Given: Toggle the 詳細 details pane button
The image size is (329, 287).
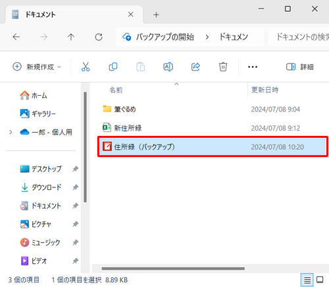Looking at the screenshot, I should coord(300,67).
